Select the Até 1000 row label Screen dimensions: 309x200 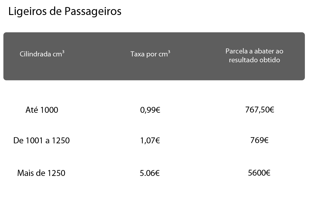[42, 110]
